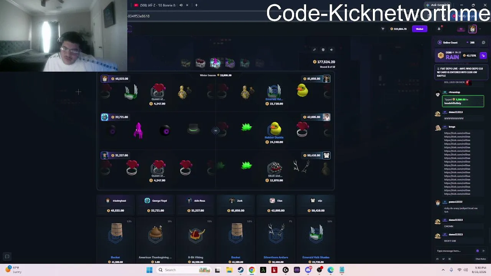The width and height of the screenshot is (491, 276).
Task: Close the JAY-Z browser tab
Action: coord(187,5)
